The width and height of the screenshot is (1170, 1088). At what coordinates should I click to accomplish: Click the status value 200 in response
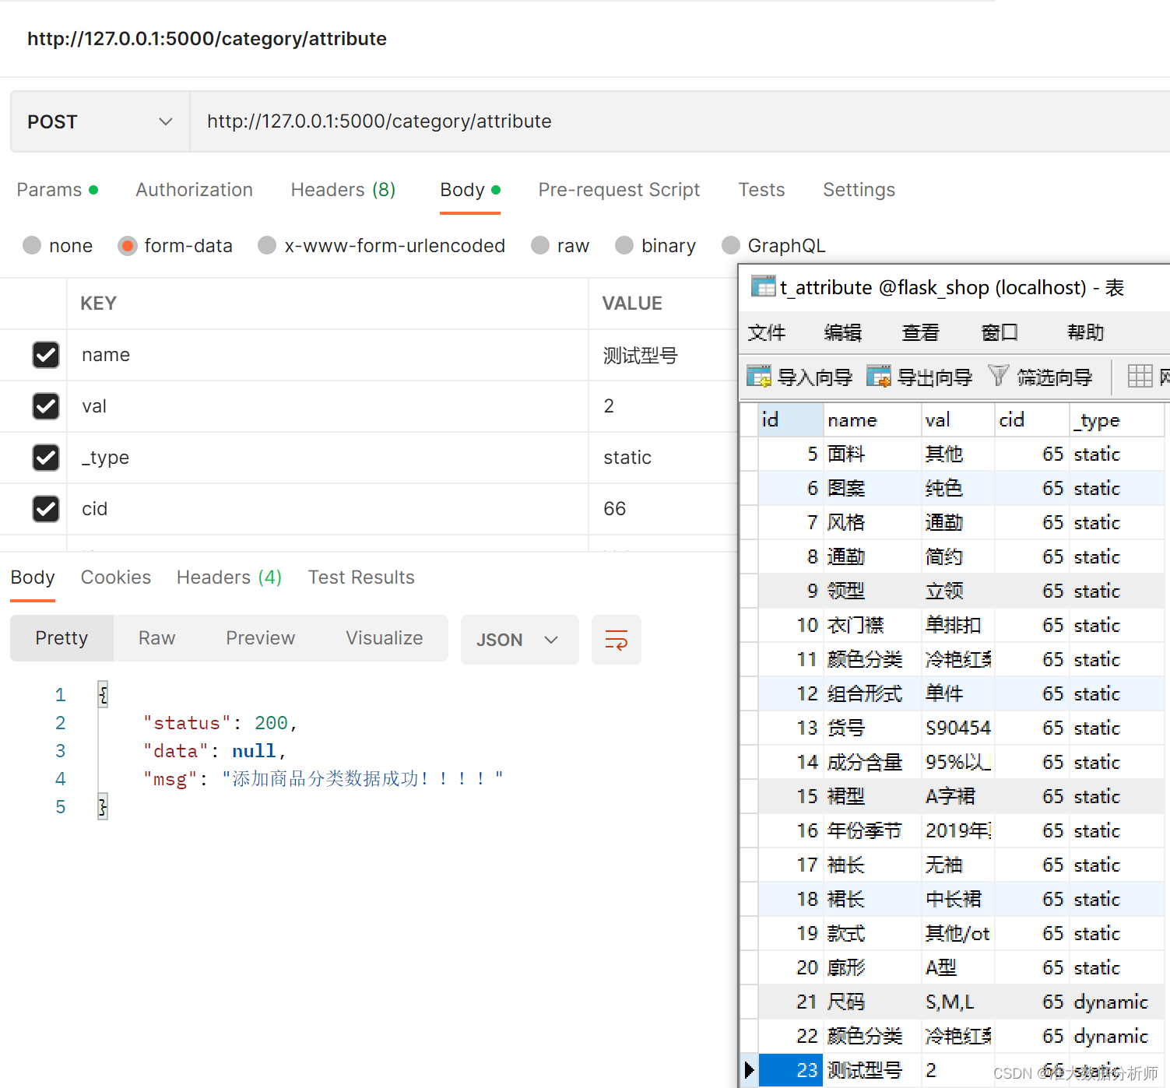[271, 723]
